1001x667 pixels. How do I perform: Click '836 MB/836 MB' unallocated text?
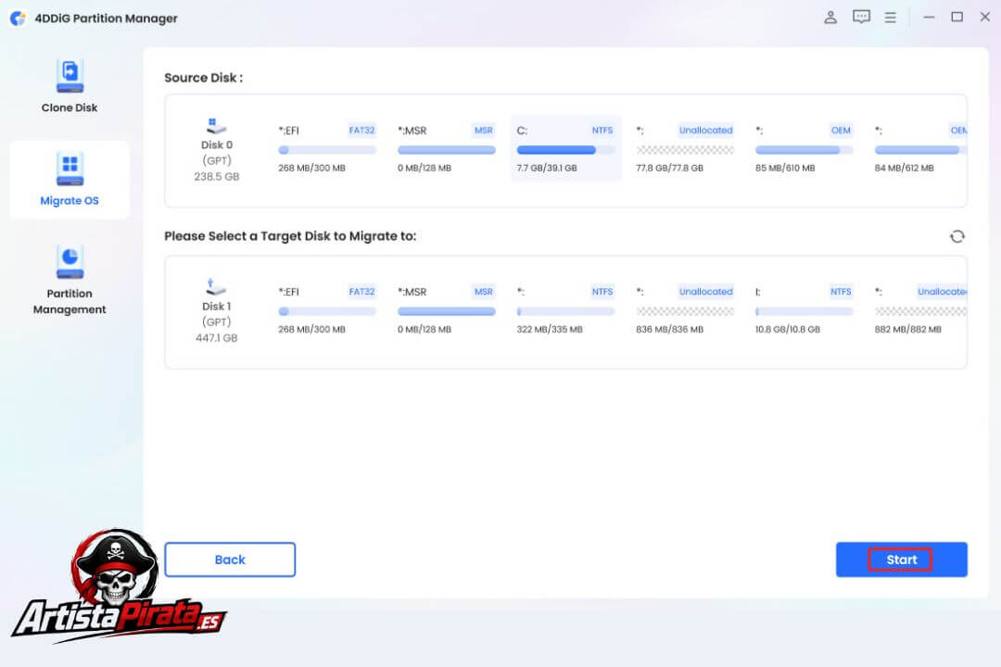(670, 330)
